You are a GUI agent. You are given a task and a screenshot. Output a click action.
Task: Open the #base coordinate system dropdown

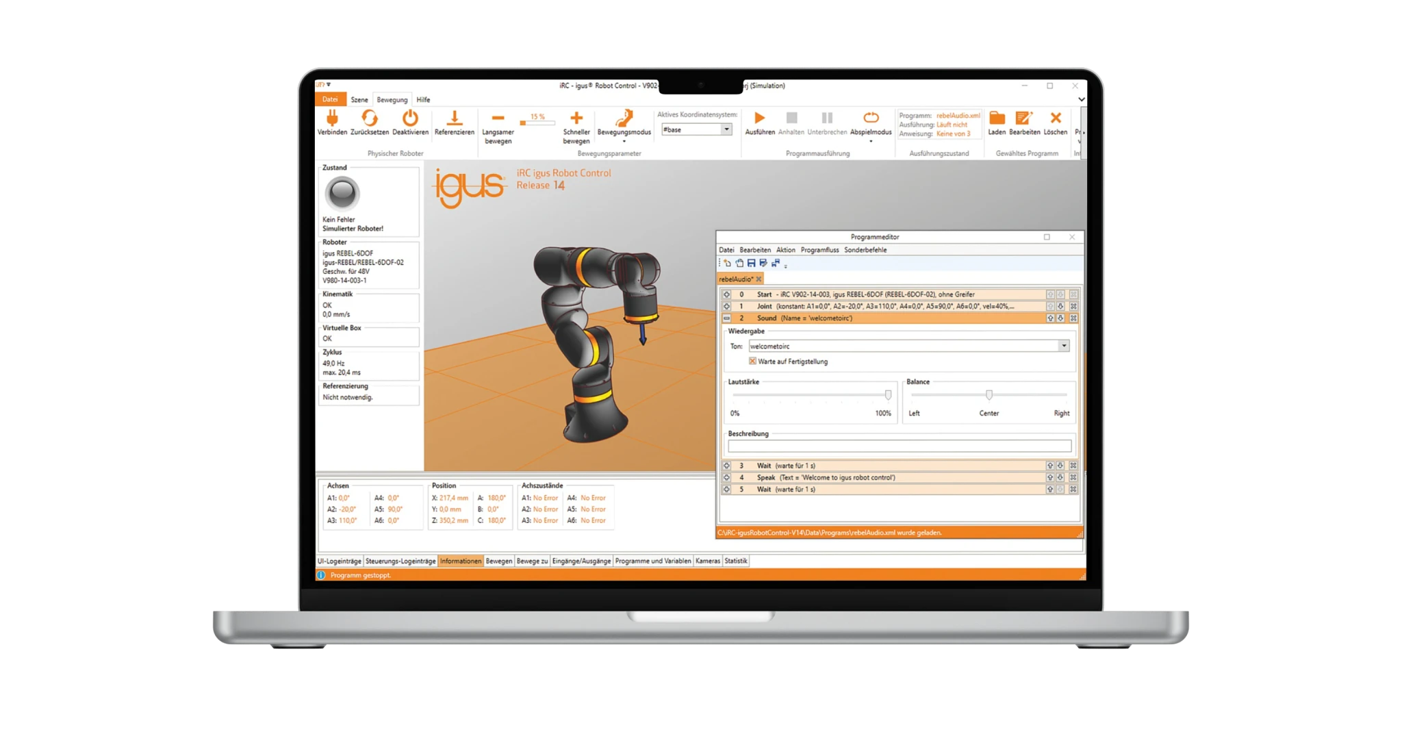click(726, 129)
